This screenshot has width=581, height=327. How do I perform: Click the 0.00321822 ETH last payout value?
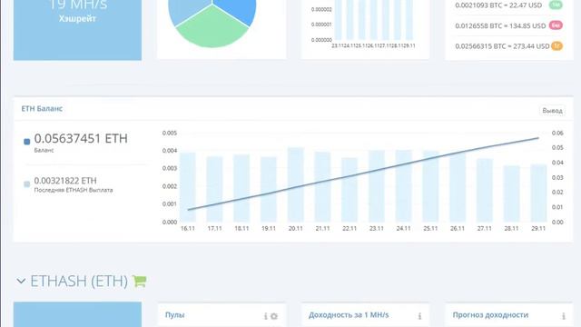click(x=65, y=181)
